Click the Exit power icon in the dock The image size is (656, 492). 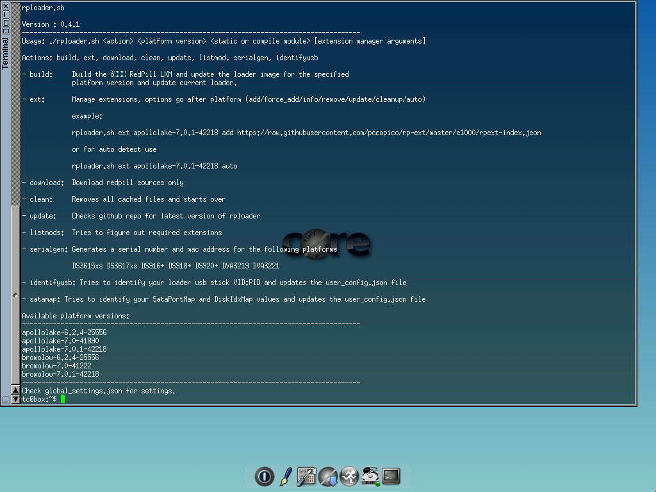tap(264, 476)
